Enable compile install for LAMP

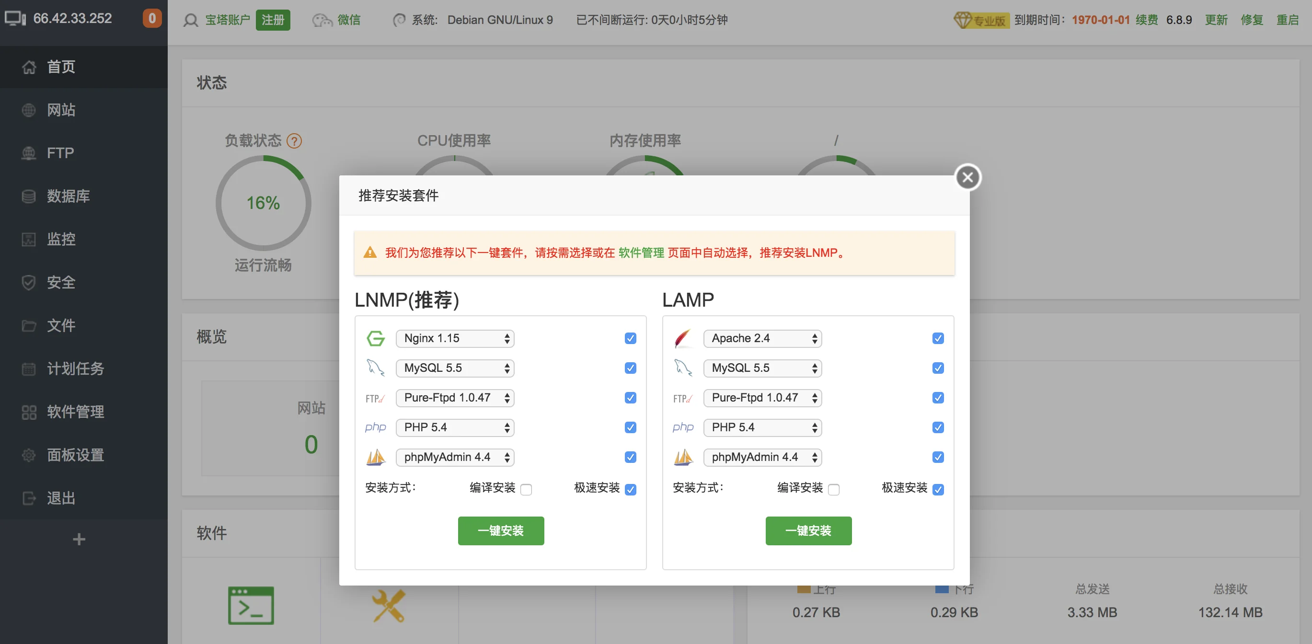[x=834, y=489]
